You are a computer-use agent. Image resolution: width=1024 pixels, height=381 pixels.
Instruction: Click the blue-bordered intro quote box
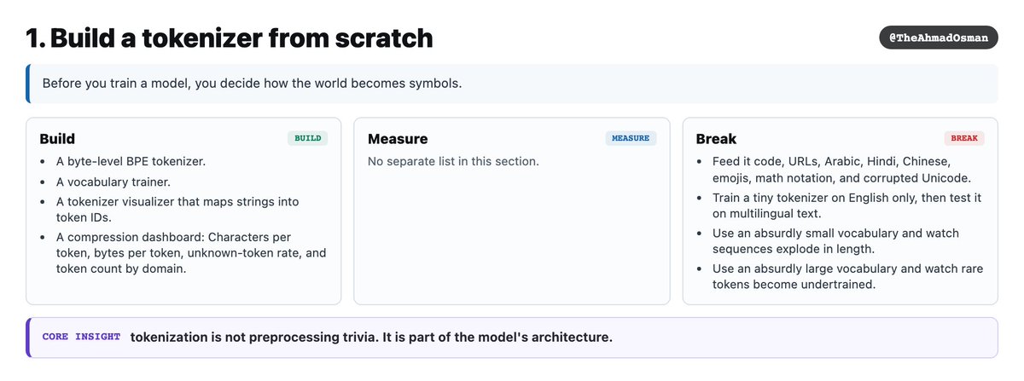pyautogui.click(x=512, y=84)
